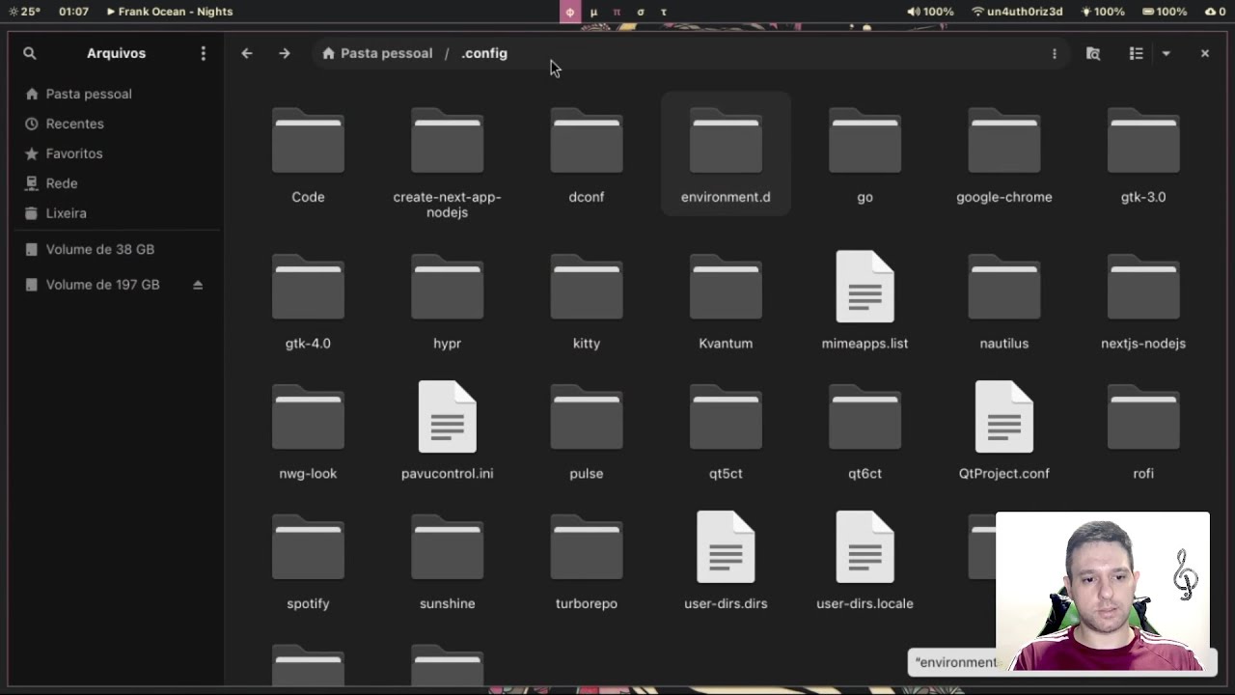Open the search in the Files sidebar

30,53
